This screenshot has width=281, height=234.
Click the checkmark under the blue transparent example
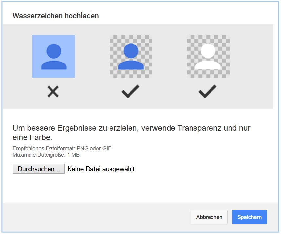[x=130, y=92]
